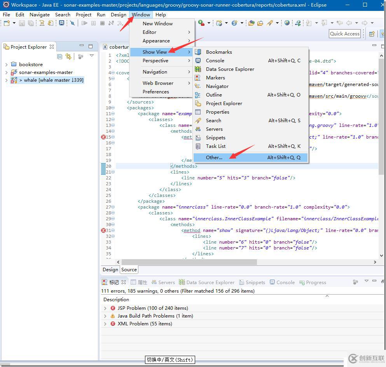The height and width of the screenshot is (367, 386).
Task: Open the Back navigation arrow icon
Action: tap(349, 23)
